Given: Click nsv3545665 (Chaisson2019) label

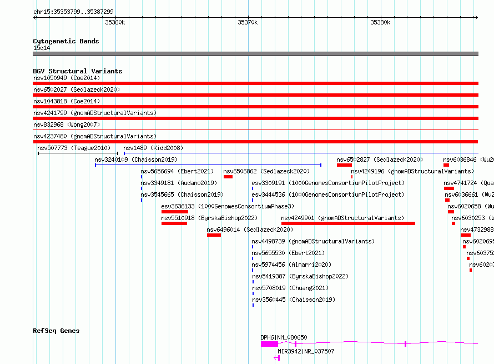Looking at the screenshot, I should point(182,195).
